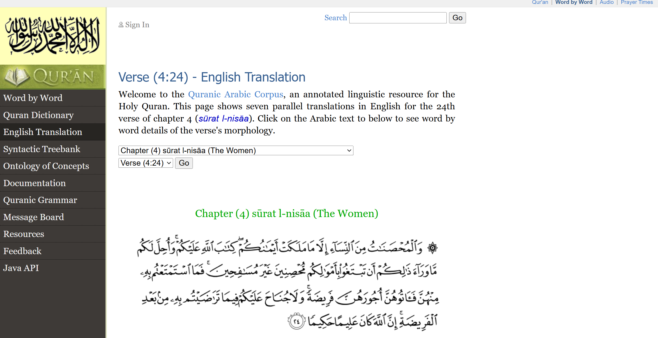Image resolution: width=658 pixels, height=338 pixels.
Task: Click the sūrat l-nisāa italic link
Action: [x=223, y=119]
